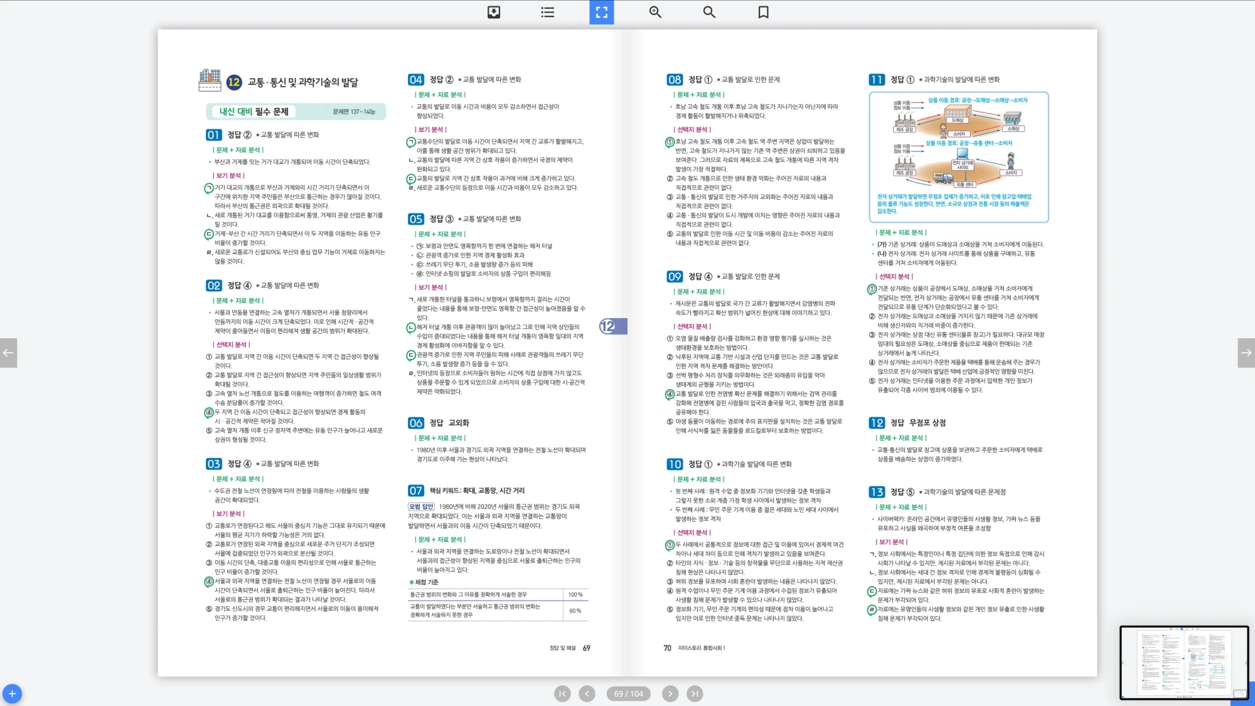Go to the first page

(x=562, y=693)
